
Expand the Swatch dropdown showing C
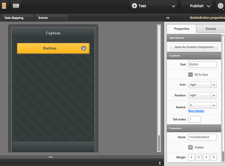point(202,106)
